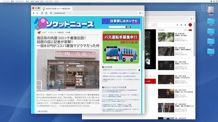Open the IVE folder on desktop
This screenshot has width=218, height=122.
(211, 51)
